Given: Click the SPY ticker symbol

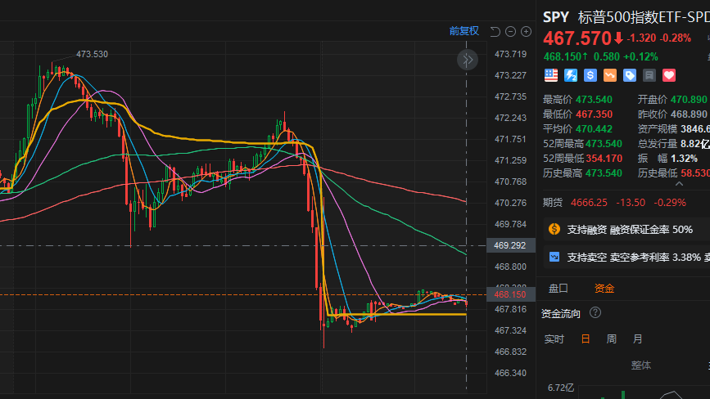Looking at the screenshot, I should 555,17.
